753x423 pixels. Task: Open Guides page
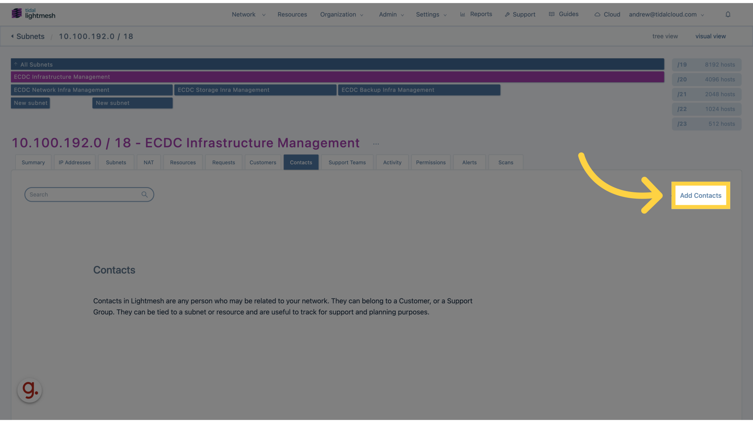point(568,14)
